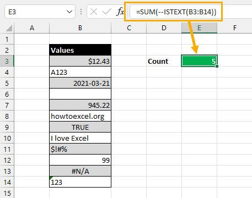Click the Cancel (X) formula bar icon
This screenshot has height=198, width=252.
[x=94, y=12]
